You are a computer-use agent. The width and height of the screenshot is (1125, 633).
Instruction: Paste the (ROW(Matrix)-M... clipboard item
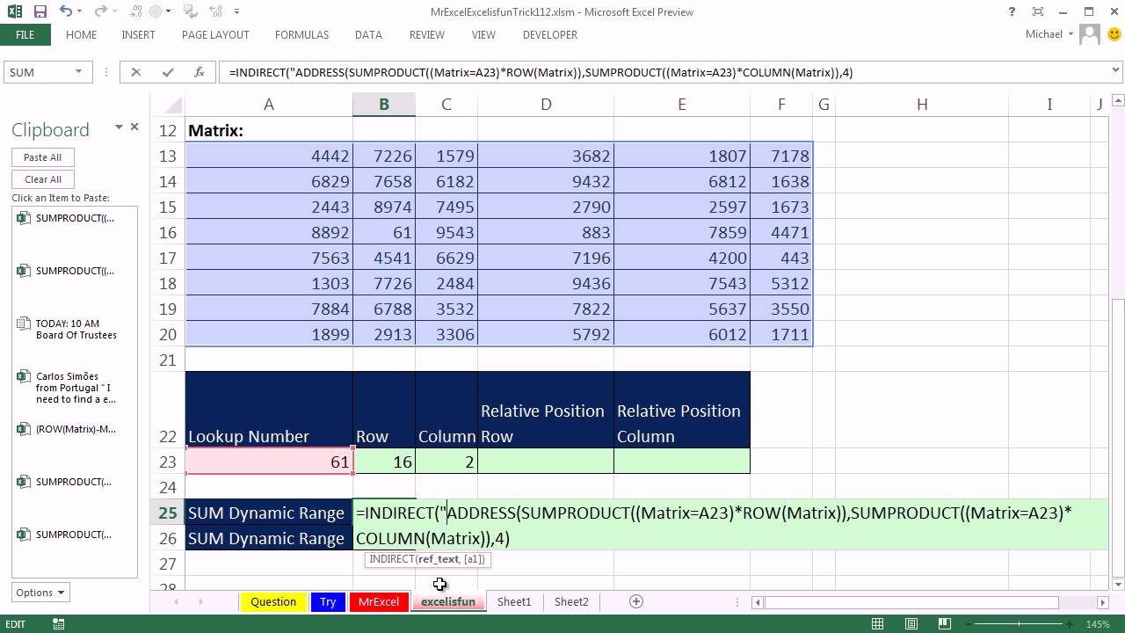point(75,429)
